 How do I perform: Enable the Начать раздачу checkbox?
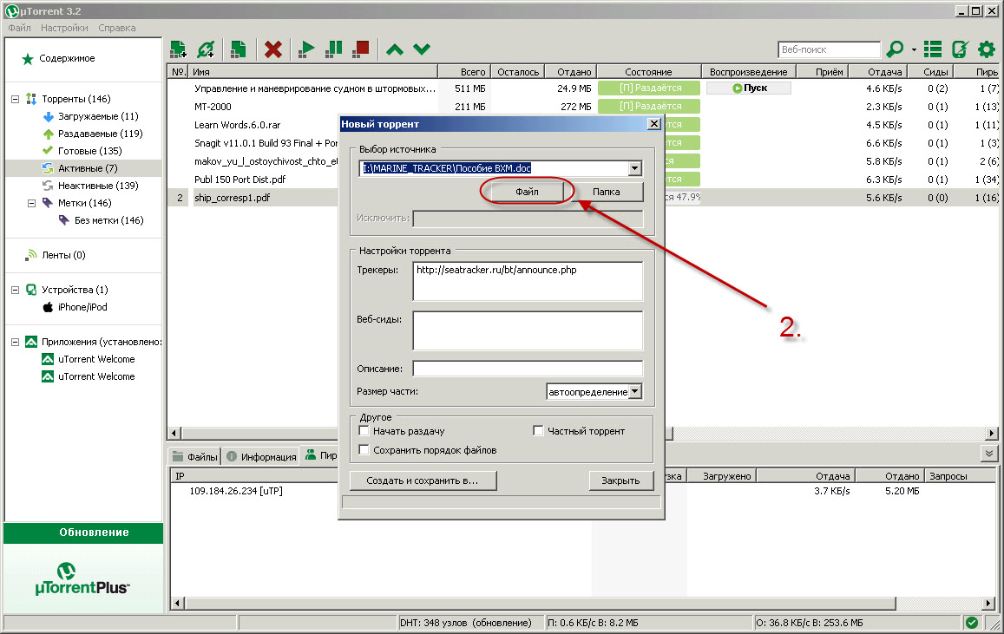pyautogui.click(x=364, y=431)
